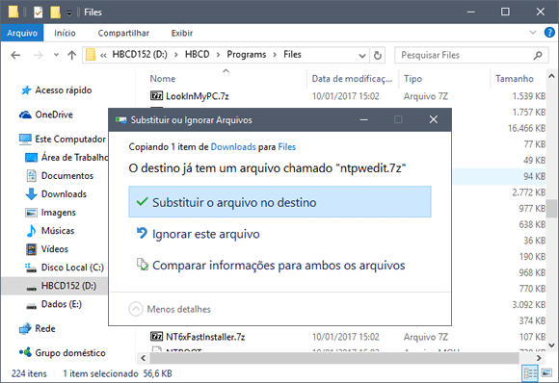559x383 pixels.
Task: Switch to the Exibir ribbon tab
Action: [x=182, y=33]
